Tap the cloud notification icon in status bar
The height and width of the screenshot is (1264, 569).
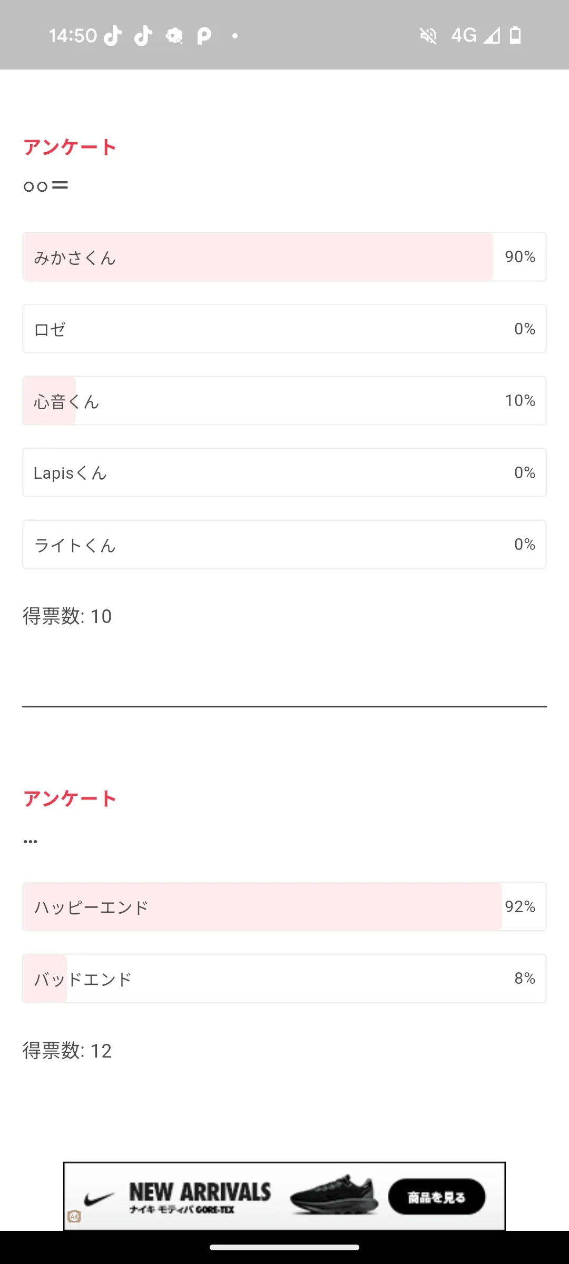(174, 36)
